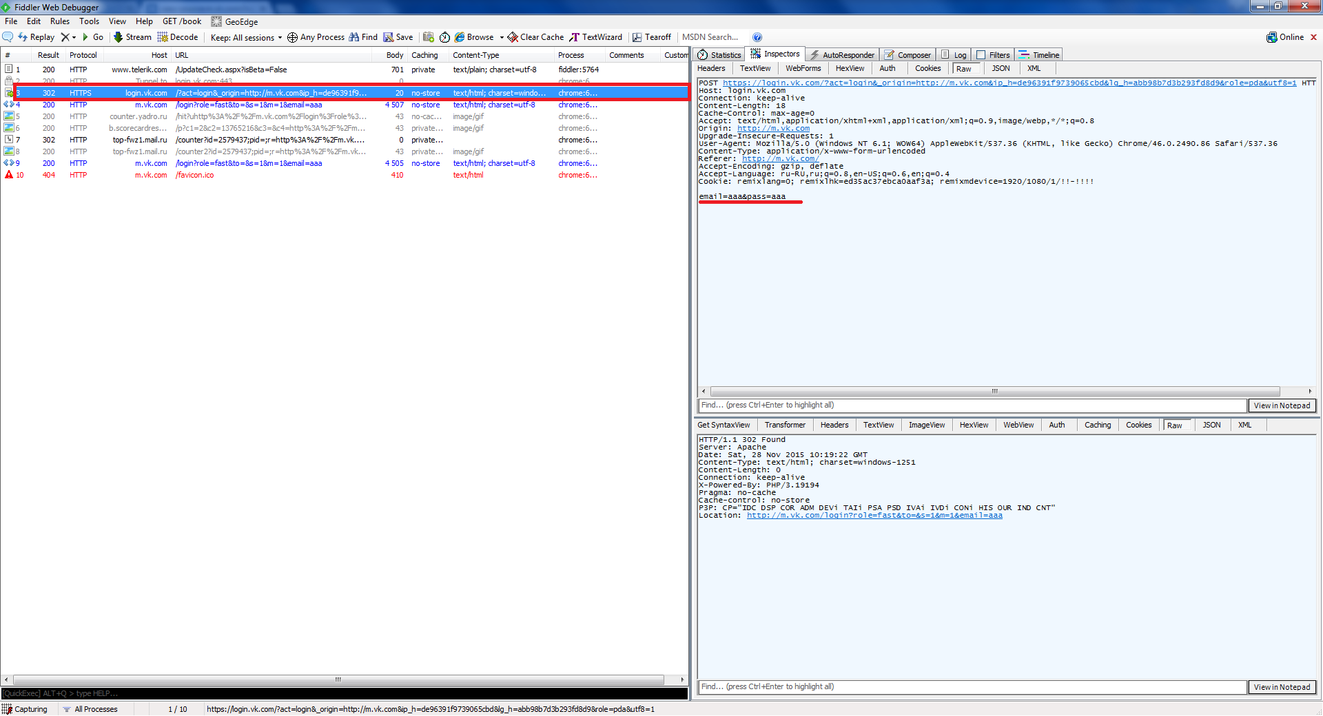Click the Online network status indicator
This screenshot has height=716, width=1323.
(x=1285, y=37)
